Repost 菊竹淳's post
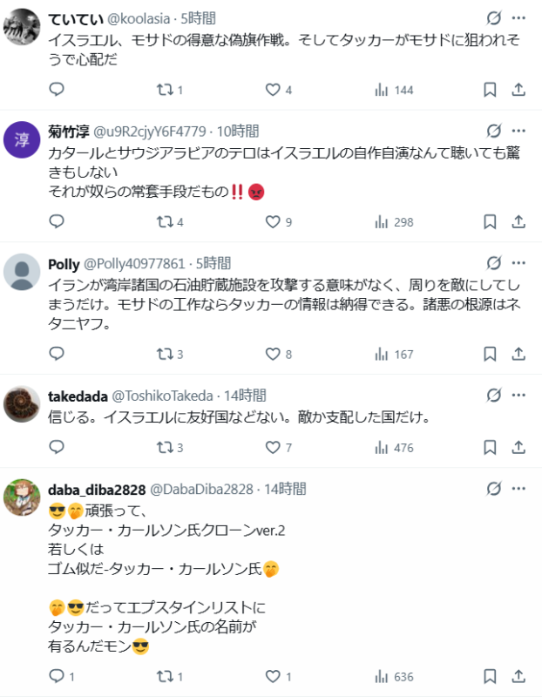The image size is (542, 697). 164,222
